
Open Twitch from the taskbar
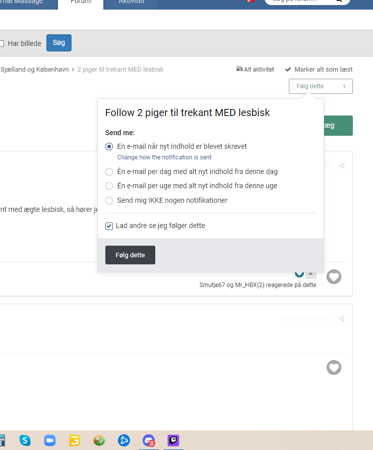(x=173, y=440)
